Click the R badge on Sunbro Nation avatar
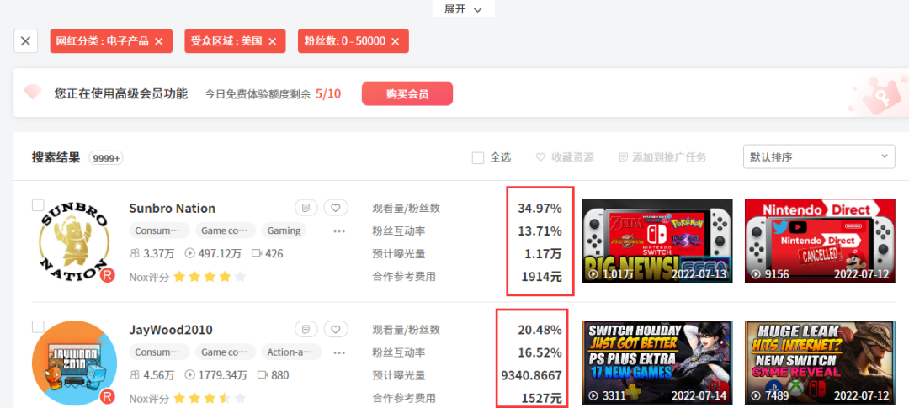This screenshot has width=909, height=408. pos(107,275)
